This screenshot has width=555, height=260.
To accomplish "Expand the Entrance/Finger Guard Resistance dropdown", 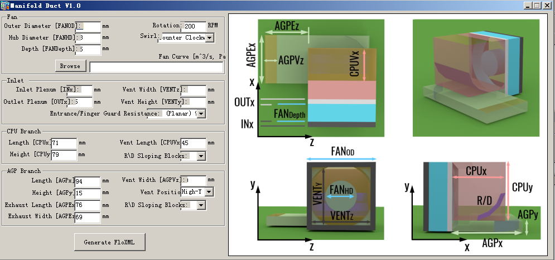I will 201,114.
